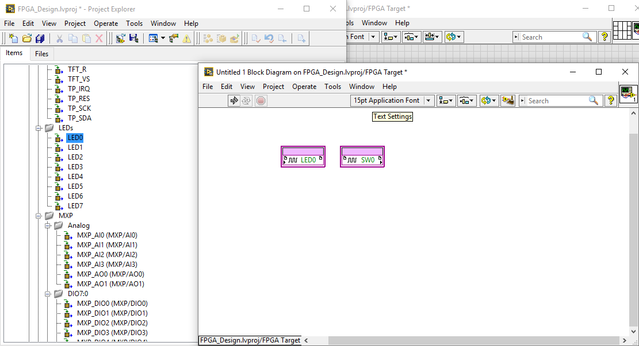639x346 pixels.
Task: Open Project menu in Project Explorer window
Action: 75,24
